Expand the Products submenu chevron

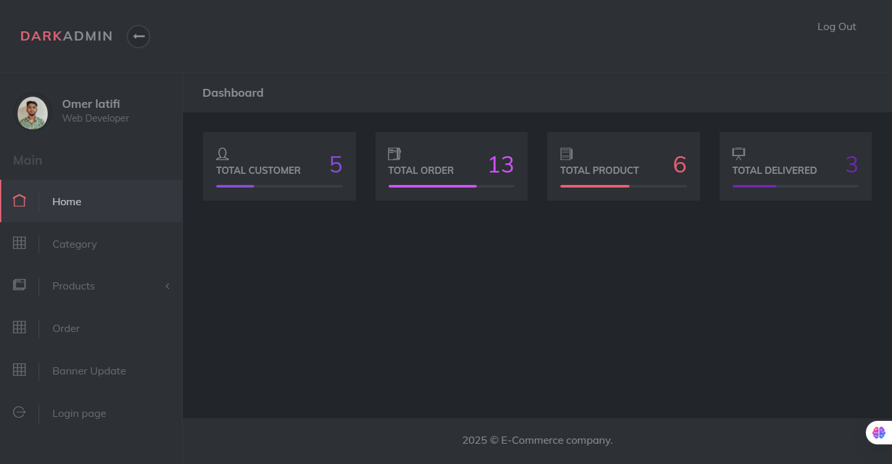click(x=167, y=286)
